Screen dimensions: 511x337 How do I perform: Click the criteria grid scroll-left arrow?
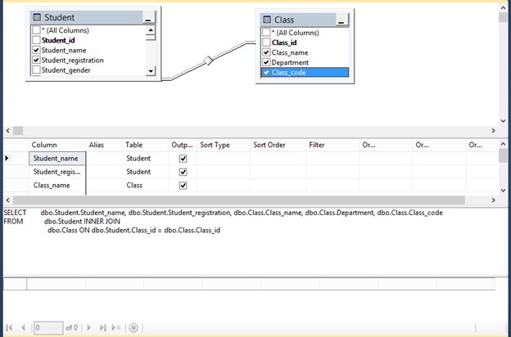tap(8, 200)
